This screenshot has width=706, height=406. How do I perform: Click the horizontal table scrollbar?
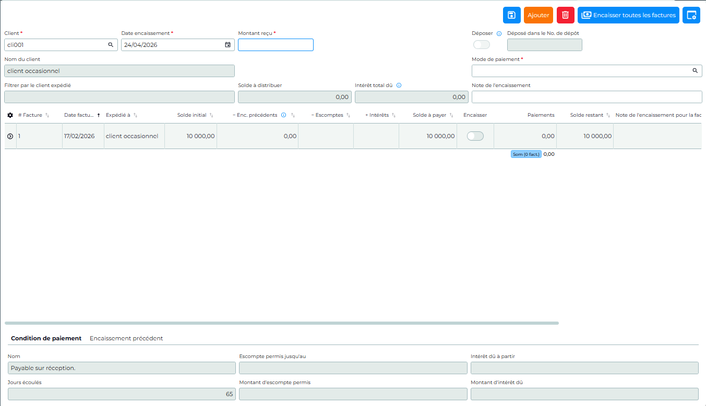pyautogui.click(x=282, y=323)
